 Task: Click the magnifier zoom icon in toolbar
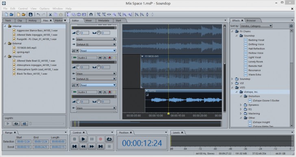point(114,15)
